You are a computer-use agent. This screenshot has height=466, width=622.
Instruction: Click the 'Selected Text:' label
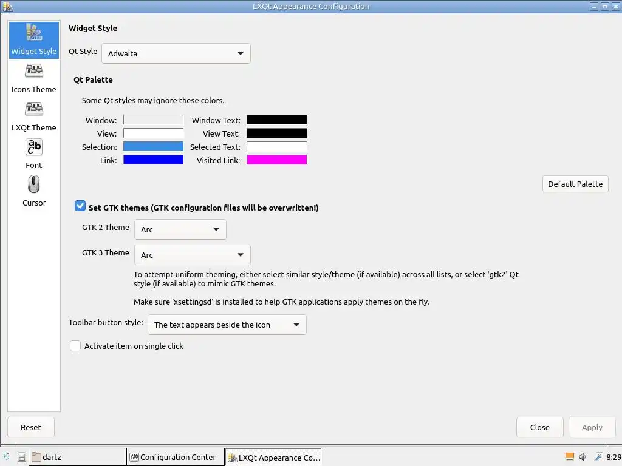tap(215, 147)
